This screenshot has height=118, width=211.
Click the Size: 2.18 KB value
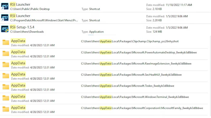tap(154, 9)
